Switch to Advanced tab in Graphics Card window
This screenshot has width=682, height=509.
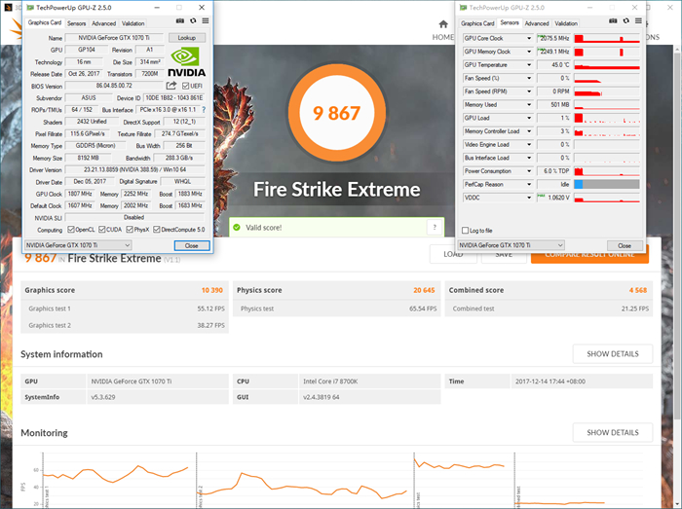point(103,23)
